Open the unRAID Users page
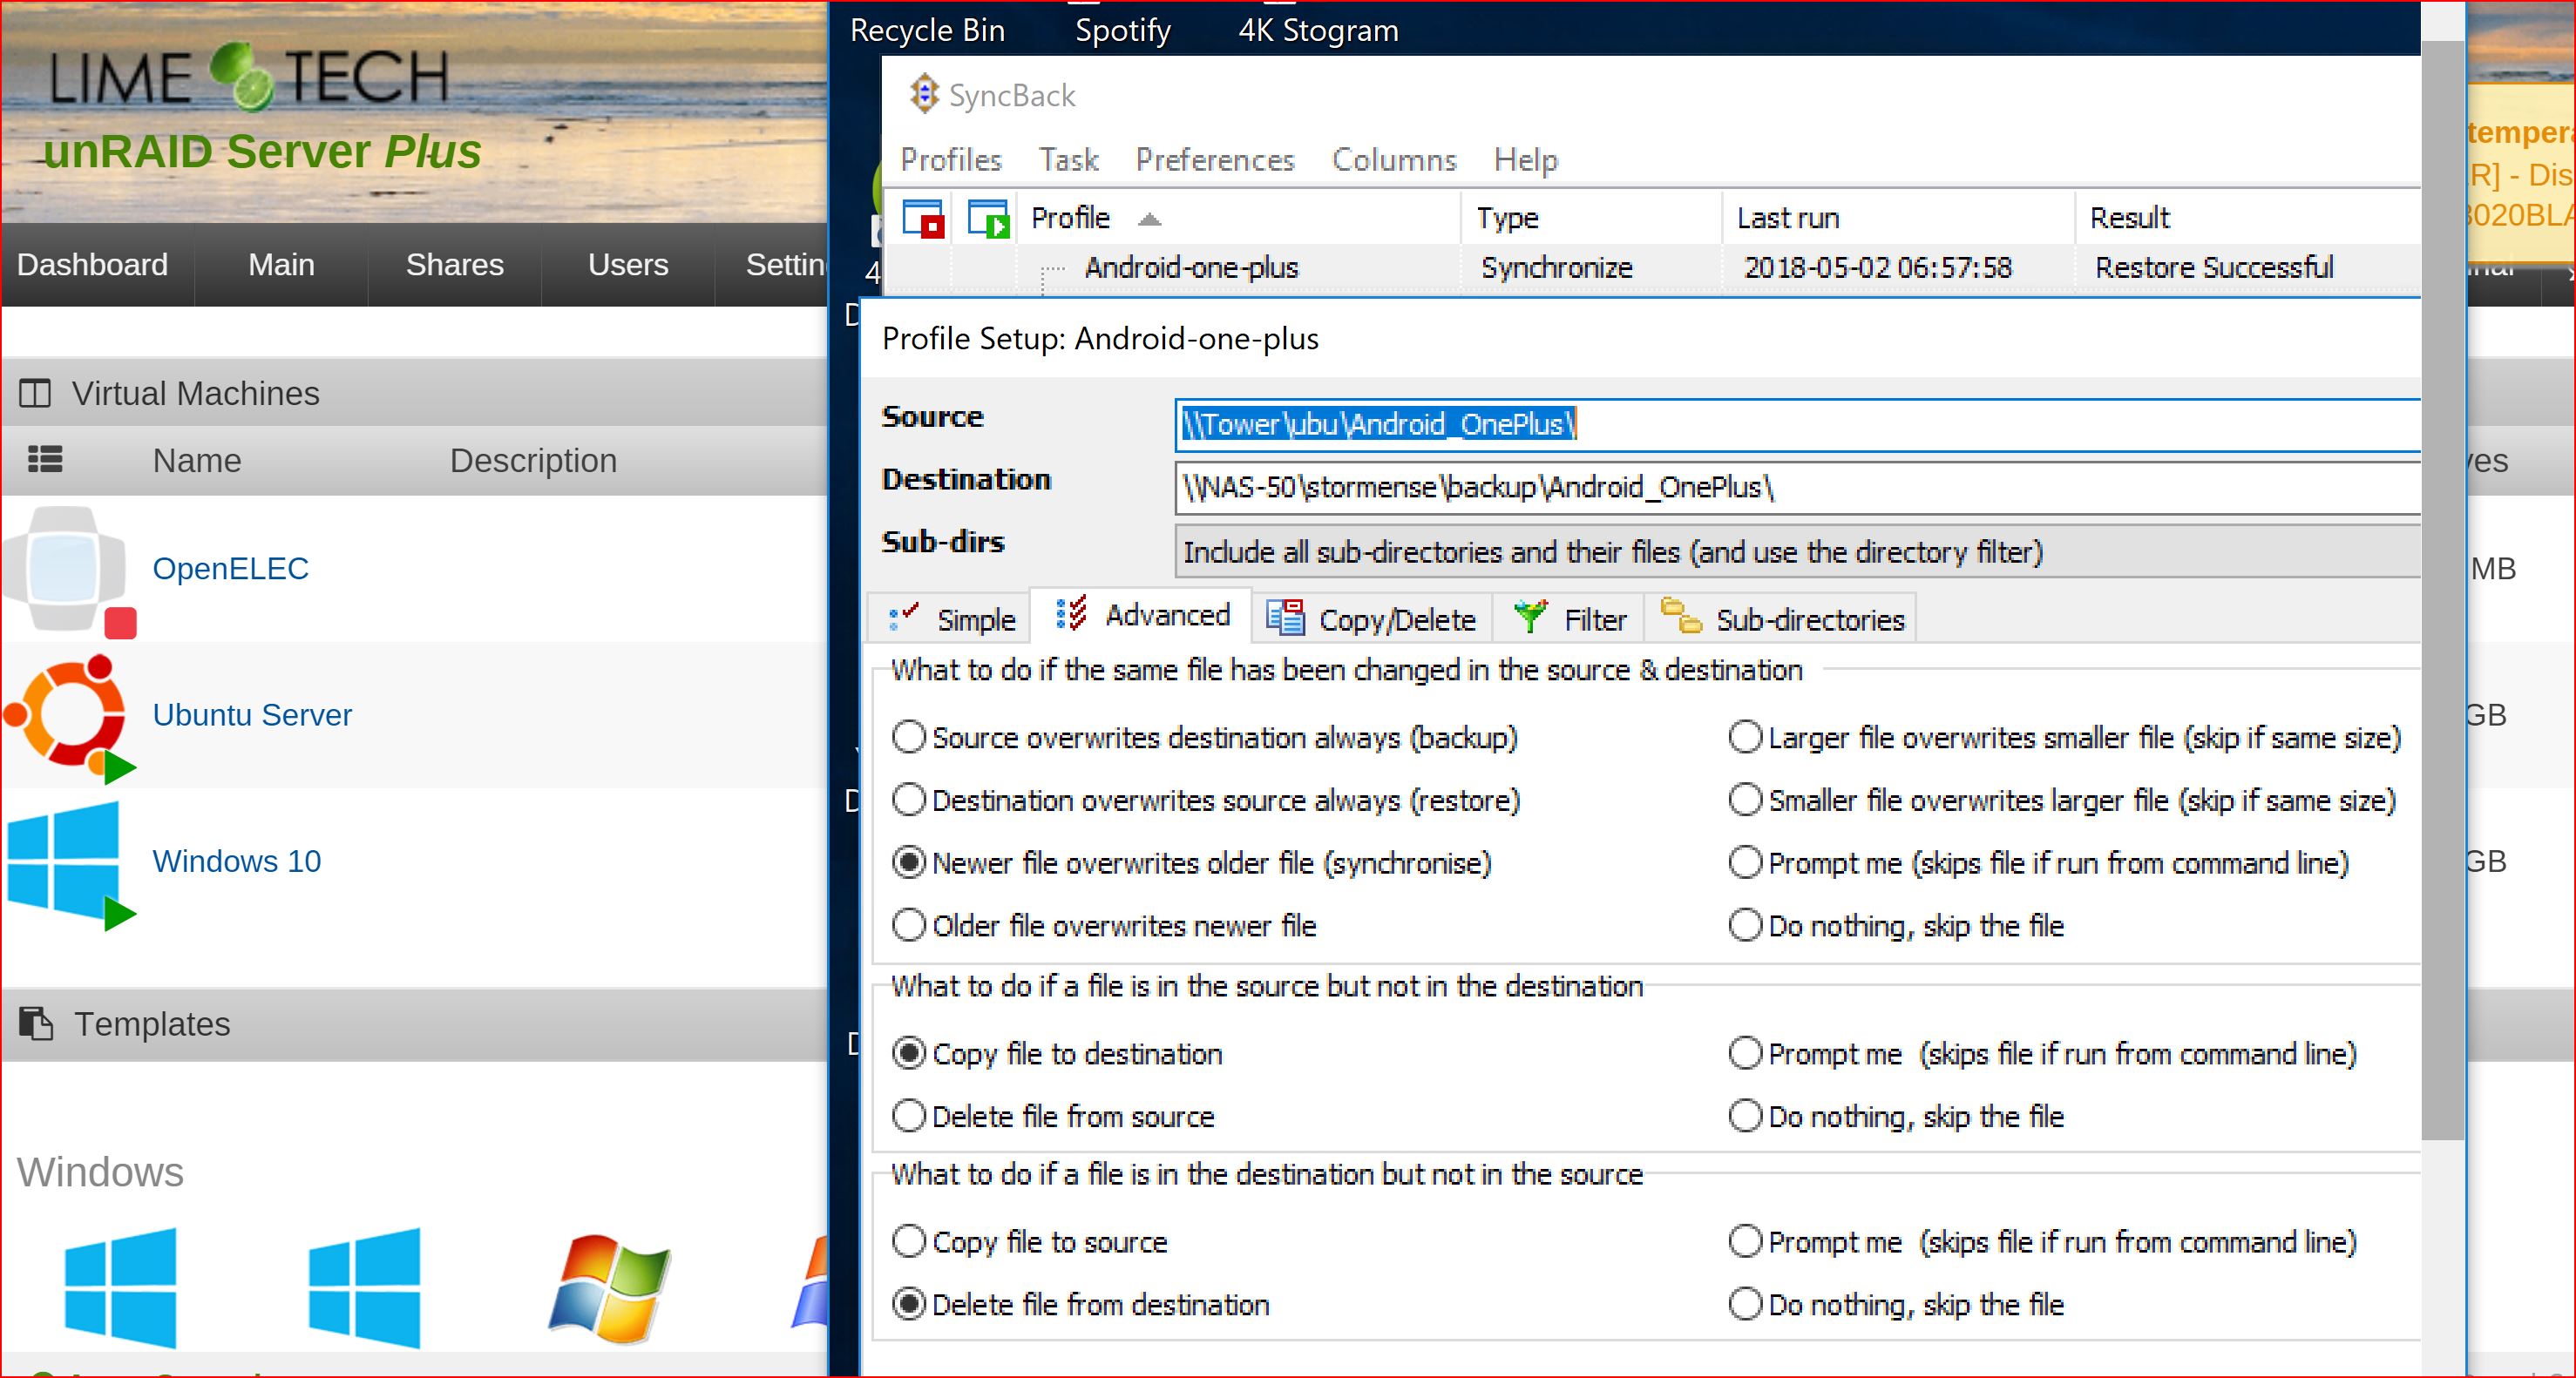Screen dimensions: 2576x1378 click(628, 265)
